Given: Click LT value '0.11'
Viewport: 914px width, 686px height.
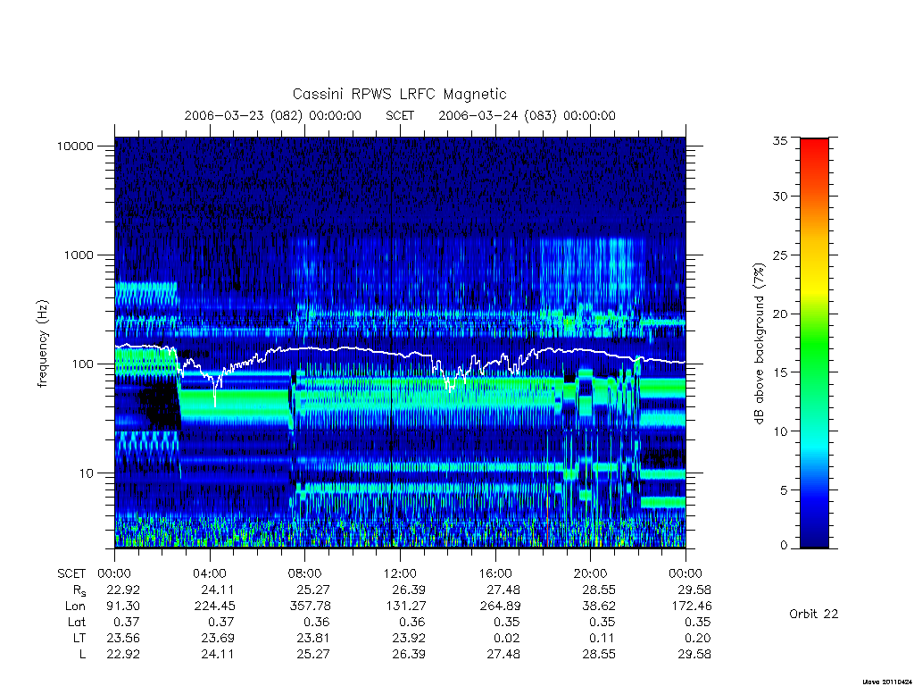Looking at the screenshot, I should pos(602,638).
